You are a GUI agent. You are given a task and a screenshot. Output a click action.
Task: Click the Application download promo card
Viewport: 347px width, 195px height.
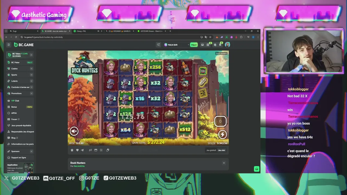20,168
